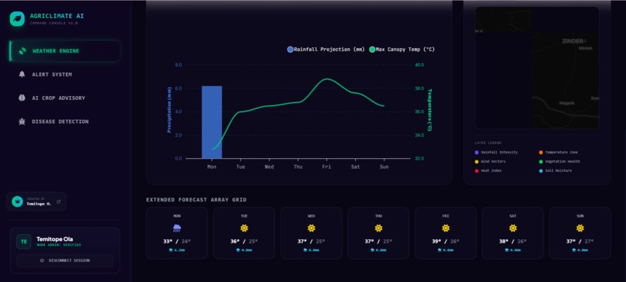626x282 pixels.
Task: Click the '36° / 25°' temperature on TUE card
Action: [x=244, y=242]
